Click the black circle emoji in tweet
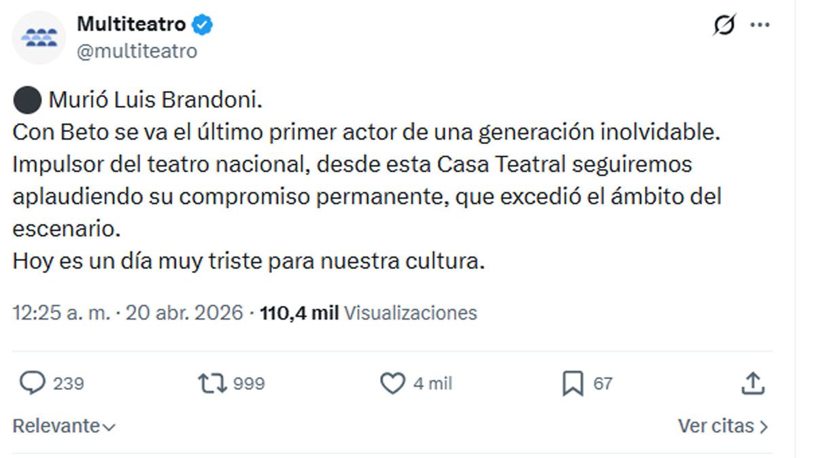The width and height of the screenshot is (816, 458). coord(27,101)
